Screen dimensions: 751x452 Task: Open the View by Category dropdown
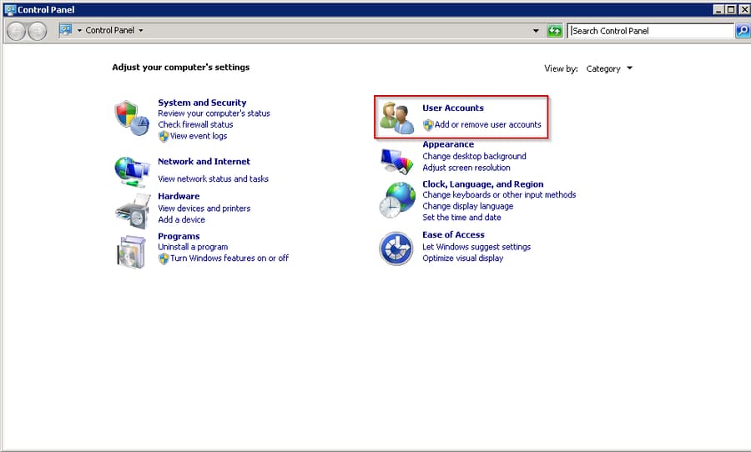[x=609, y=69]
